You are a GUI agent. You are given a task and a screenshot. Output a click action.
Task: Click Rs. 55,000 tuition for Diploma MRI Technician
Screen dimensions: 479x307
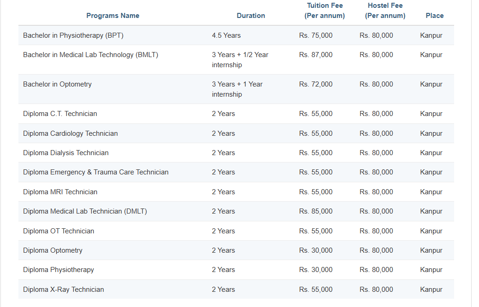coord(316,192)
